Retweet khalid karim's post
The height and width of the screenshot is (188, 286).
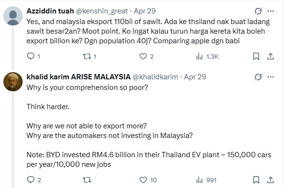pyautogui.click(x=87, y=180)
